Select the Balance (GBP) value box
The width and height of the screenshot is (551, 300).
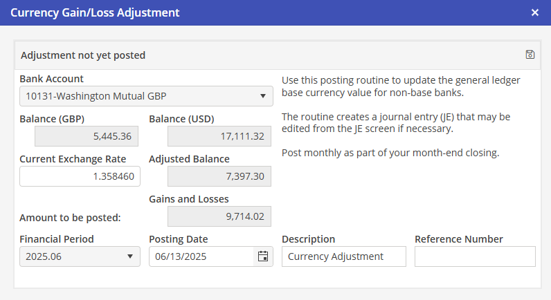[80, 137]
